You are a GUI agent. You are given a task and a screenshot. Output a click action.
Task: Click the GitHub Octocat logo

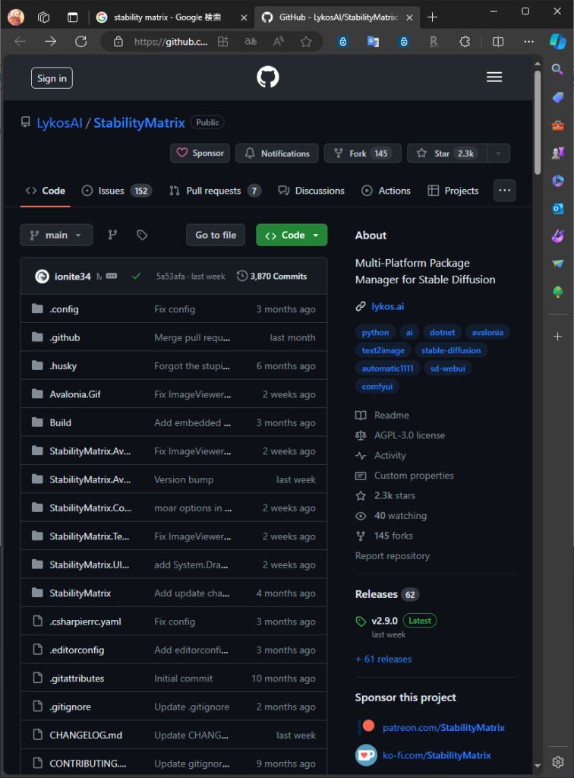268,77
